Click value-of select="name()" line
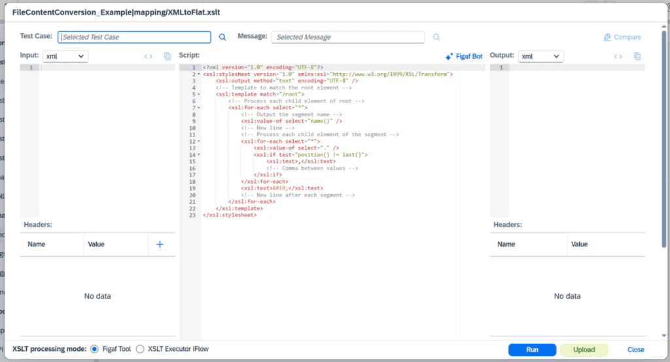670x362 pixels. (291, 122)
